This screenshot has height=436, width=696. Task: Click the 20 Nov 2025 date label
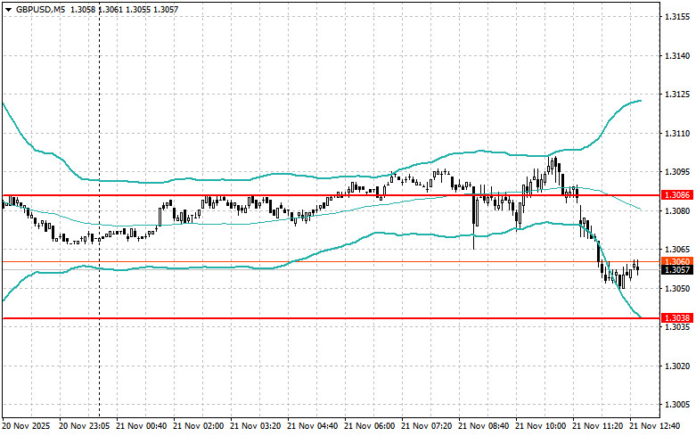[x=27, y=426]
